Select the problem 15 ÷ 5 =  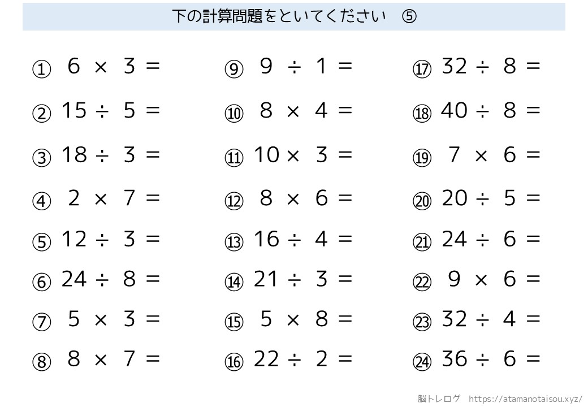pyautogui.click(x=111, y=110)
